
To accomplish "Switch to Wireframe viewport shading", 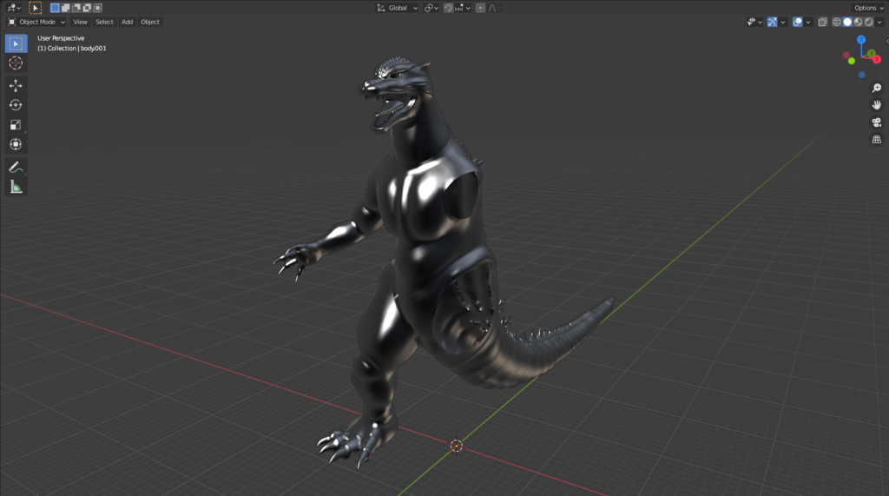I will 837,22.
